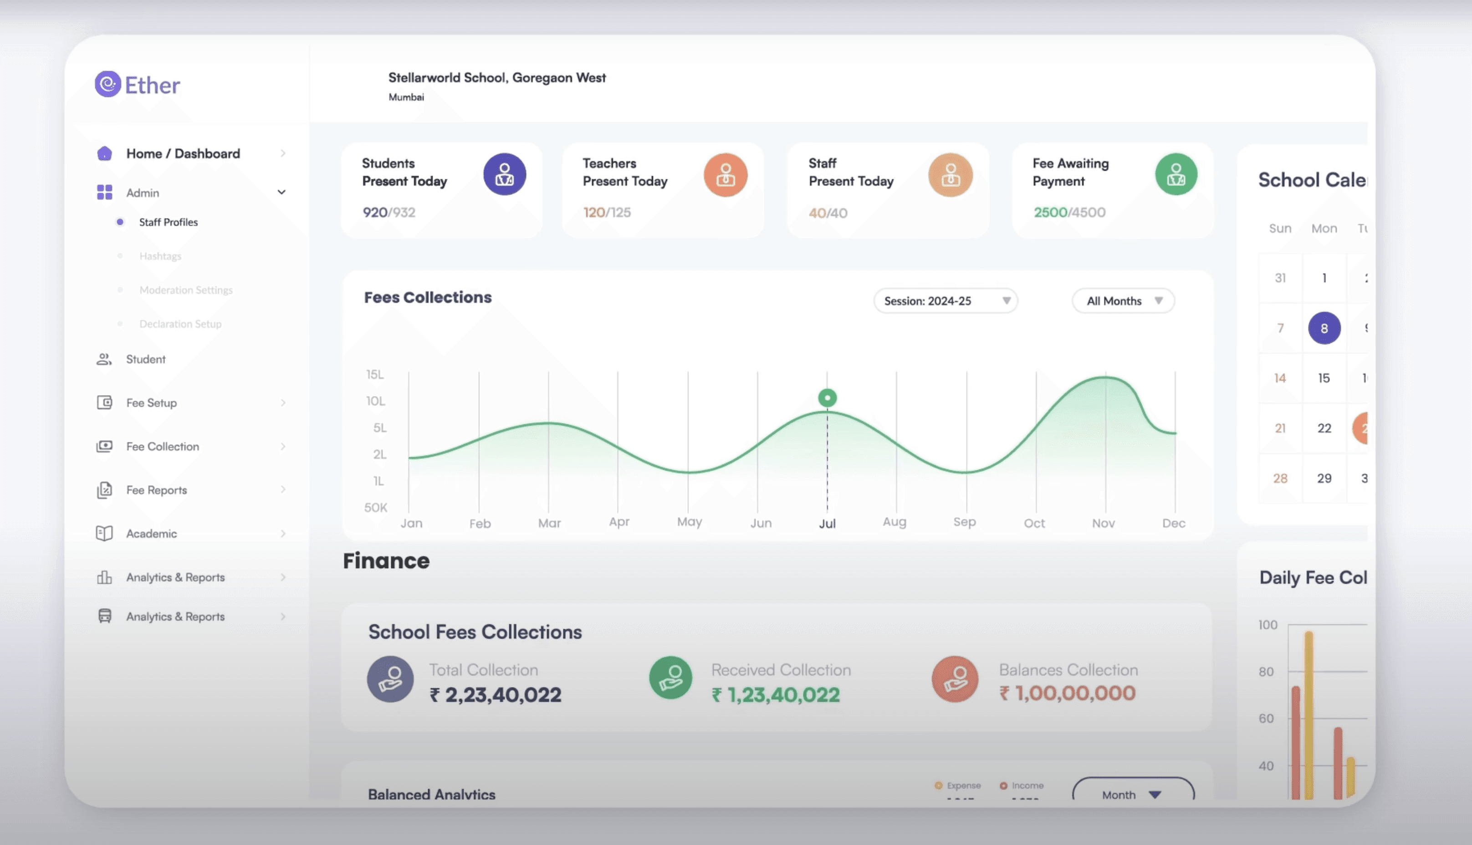Go to the Student menu item
Viewport: 1472px width, 845px height.
[x=146, y=359]
